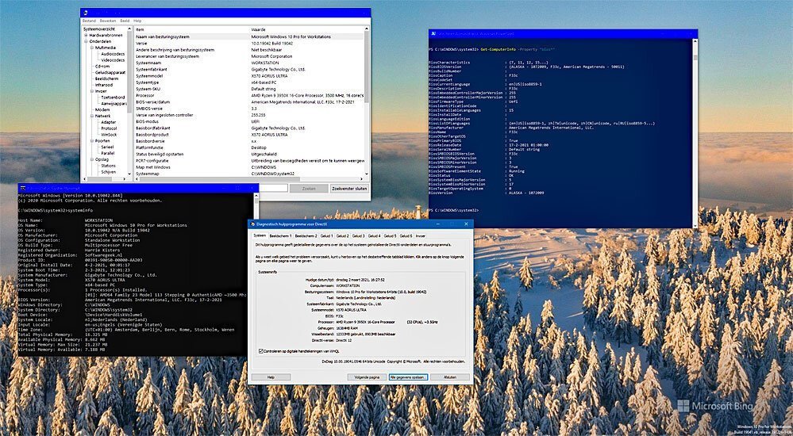Click the PowerShell window title bar icon
The height and width of the screenshot is (436, 793).
433,34
